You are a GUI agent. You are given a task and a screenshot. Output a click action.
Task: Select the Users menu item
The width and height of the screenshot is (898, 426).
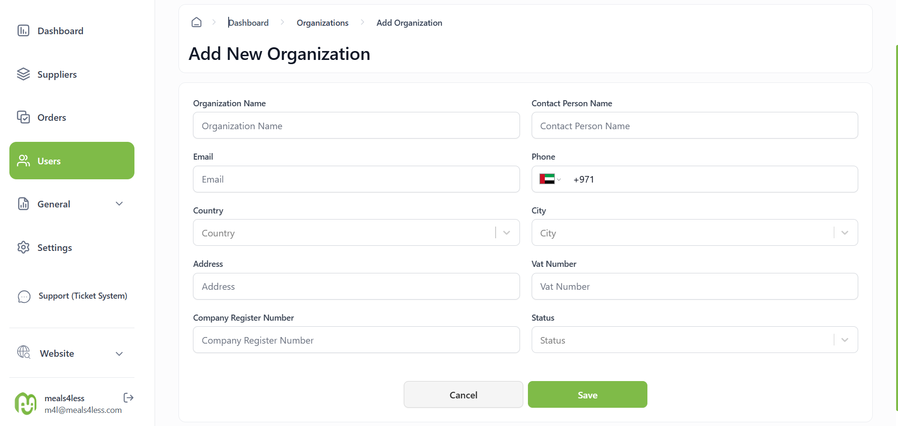tap(72, 161)
